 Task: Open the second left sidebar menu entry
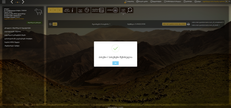tap(13, 32)
